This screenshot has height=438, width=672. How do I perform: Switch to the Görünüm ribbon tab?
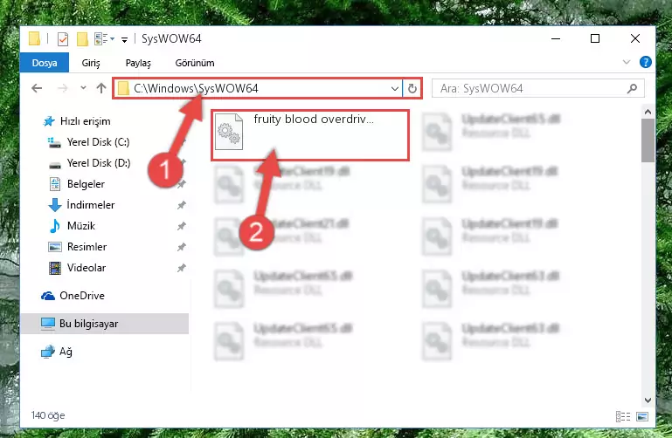click(x=195, y=63)
